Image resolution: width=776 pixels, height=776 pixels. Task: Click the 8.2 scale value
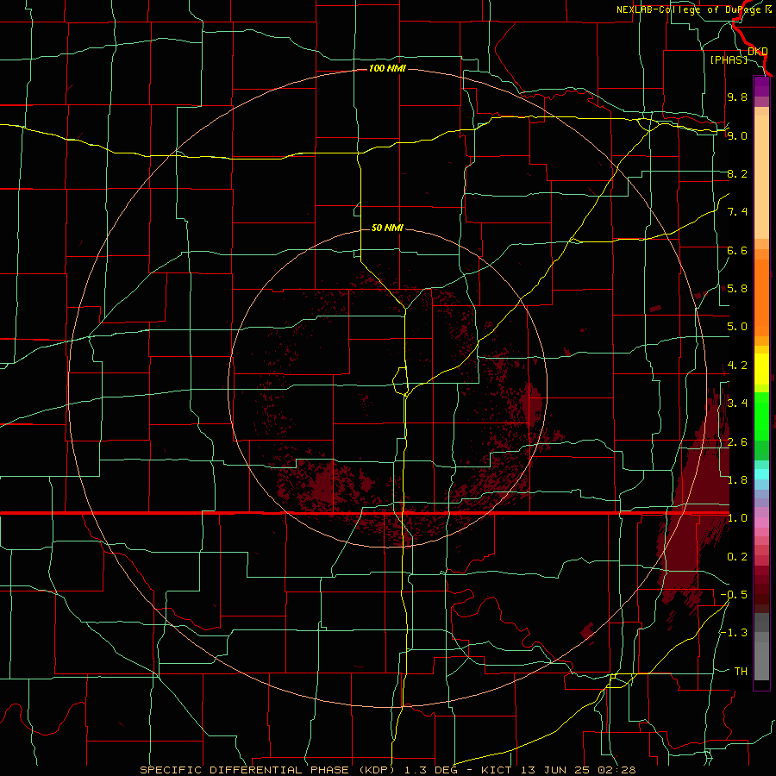coord(737,173)
